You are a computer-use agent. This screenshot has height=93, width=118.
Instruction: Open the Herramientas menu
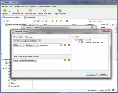coord(44,6)
